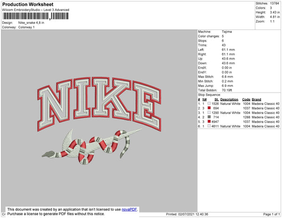Click Natural White description in stop row 1
This screenshot has width=282, height=218.
230,104
